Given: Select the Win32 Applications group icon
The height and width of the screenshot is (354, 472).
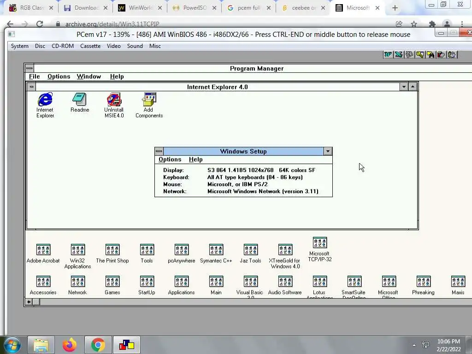Looking at the screenshot, I should [78, 249].
